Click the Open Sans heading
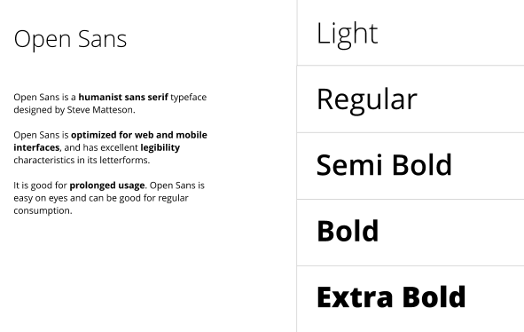Image resolution: width=524 pixels, height=332 pixels. [x=70, y=39]
